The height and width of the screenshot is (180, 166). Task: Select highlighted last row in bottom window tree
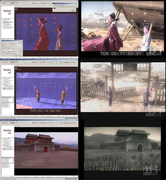pos(8,149)
